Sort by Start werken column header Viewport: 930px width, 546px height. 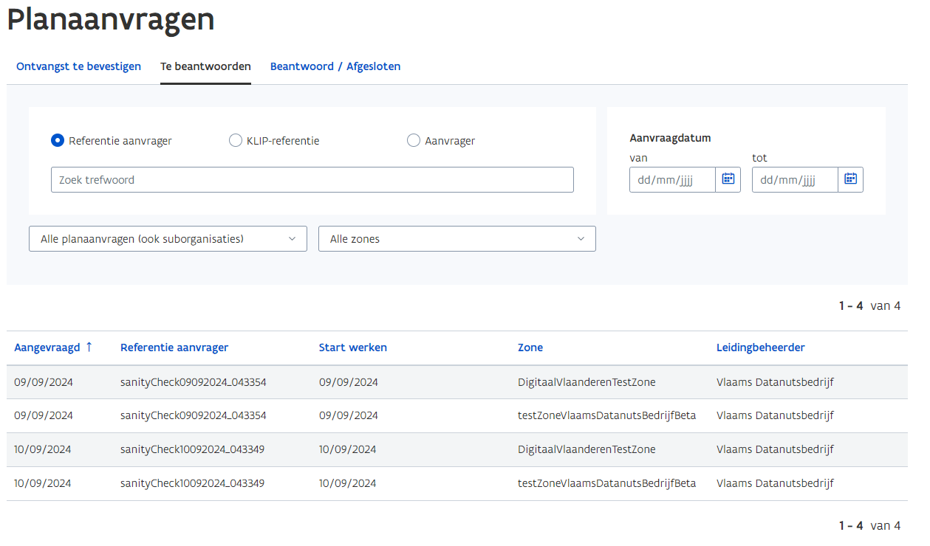pos(352,348)
